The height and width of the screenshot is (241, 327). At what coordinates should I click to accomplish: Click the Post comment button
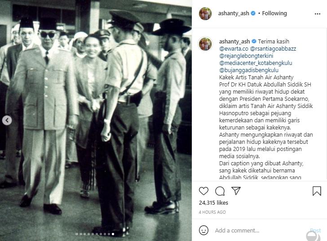[x=315, y=230]
